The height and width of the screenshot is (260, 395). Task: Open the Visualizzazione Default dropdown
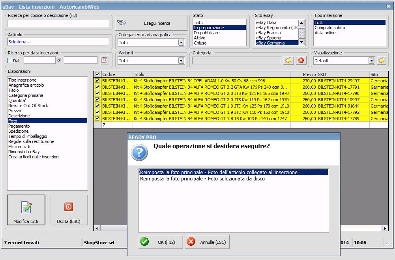pyautogui.click(x=372, y=60)
